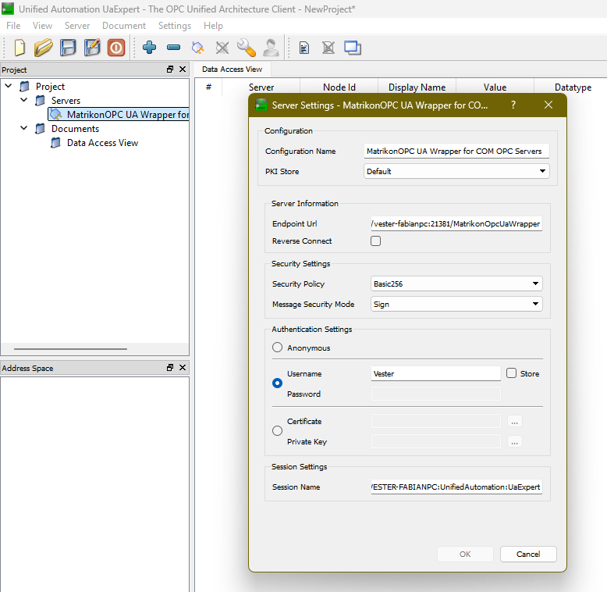Select the Anonymous authentication radio button
607x592 pixels.
[277, 348]
